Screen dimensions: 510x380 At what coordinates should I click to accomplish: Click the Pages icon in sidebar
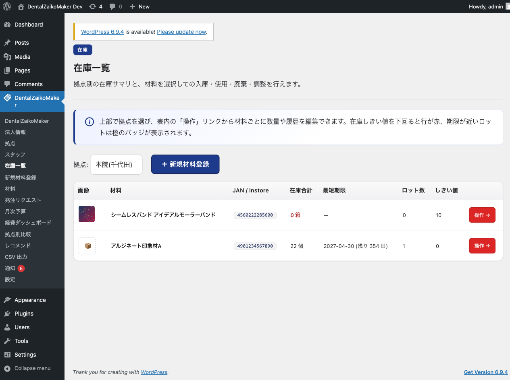(7, 70)
